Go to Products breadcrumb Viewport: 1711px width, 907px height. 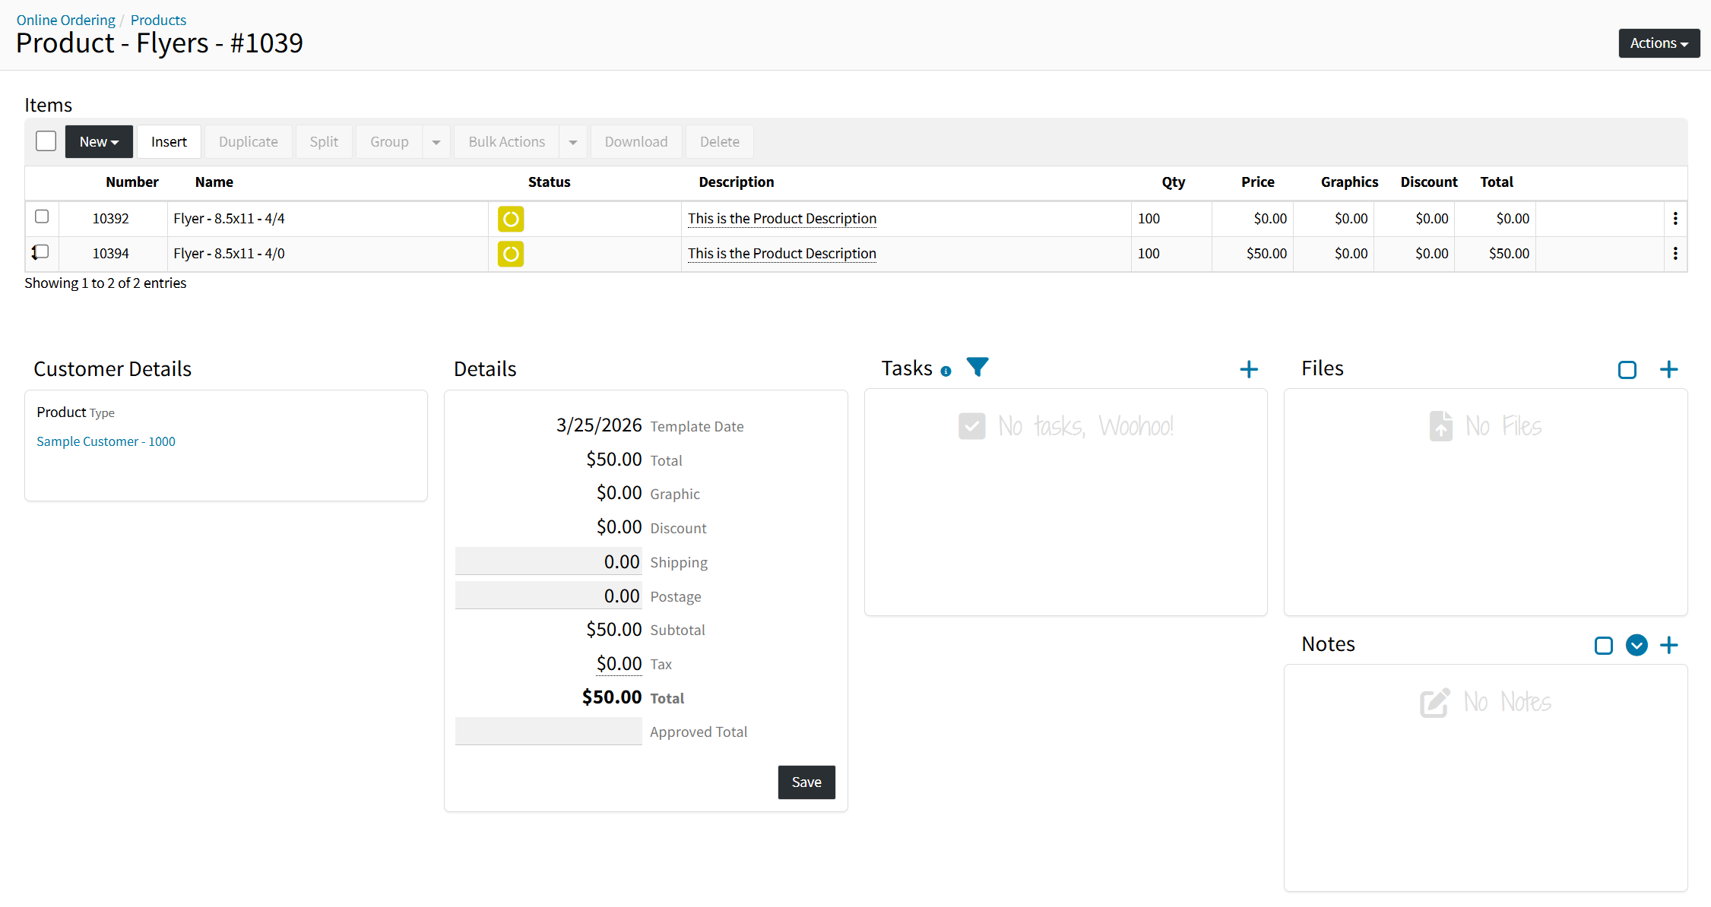158,21
